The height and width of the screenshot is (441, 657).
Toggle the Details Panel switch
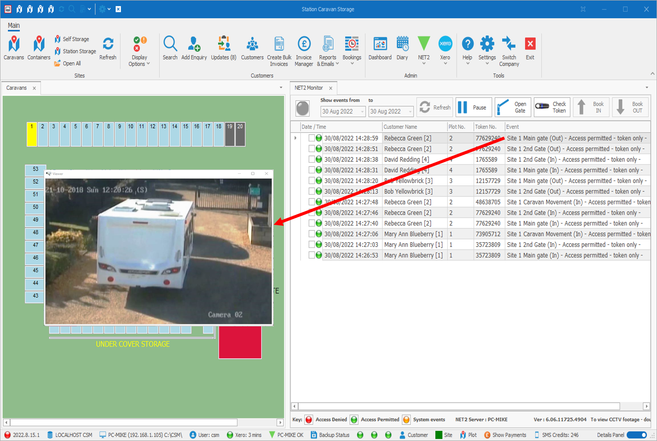click(x=637, y=435)
